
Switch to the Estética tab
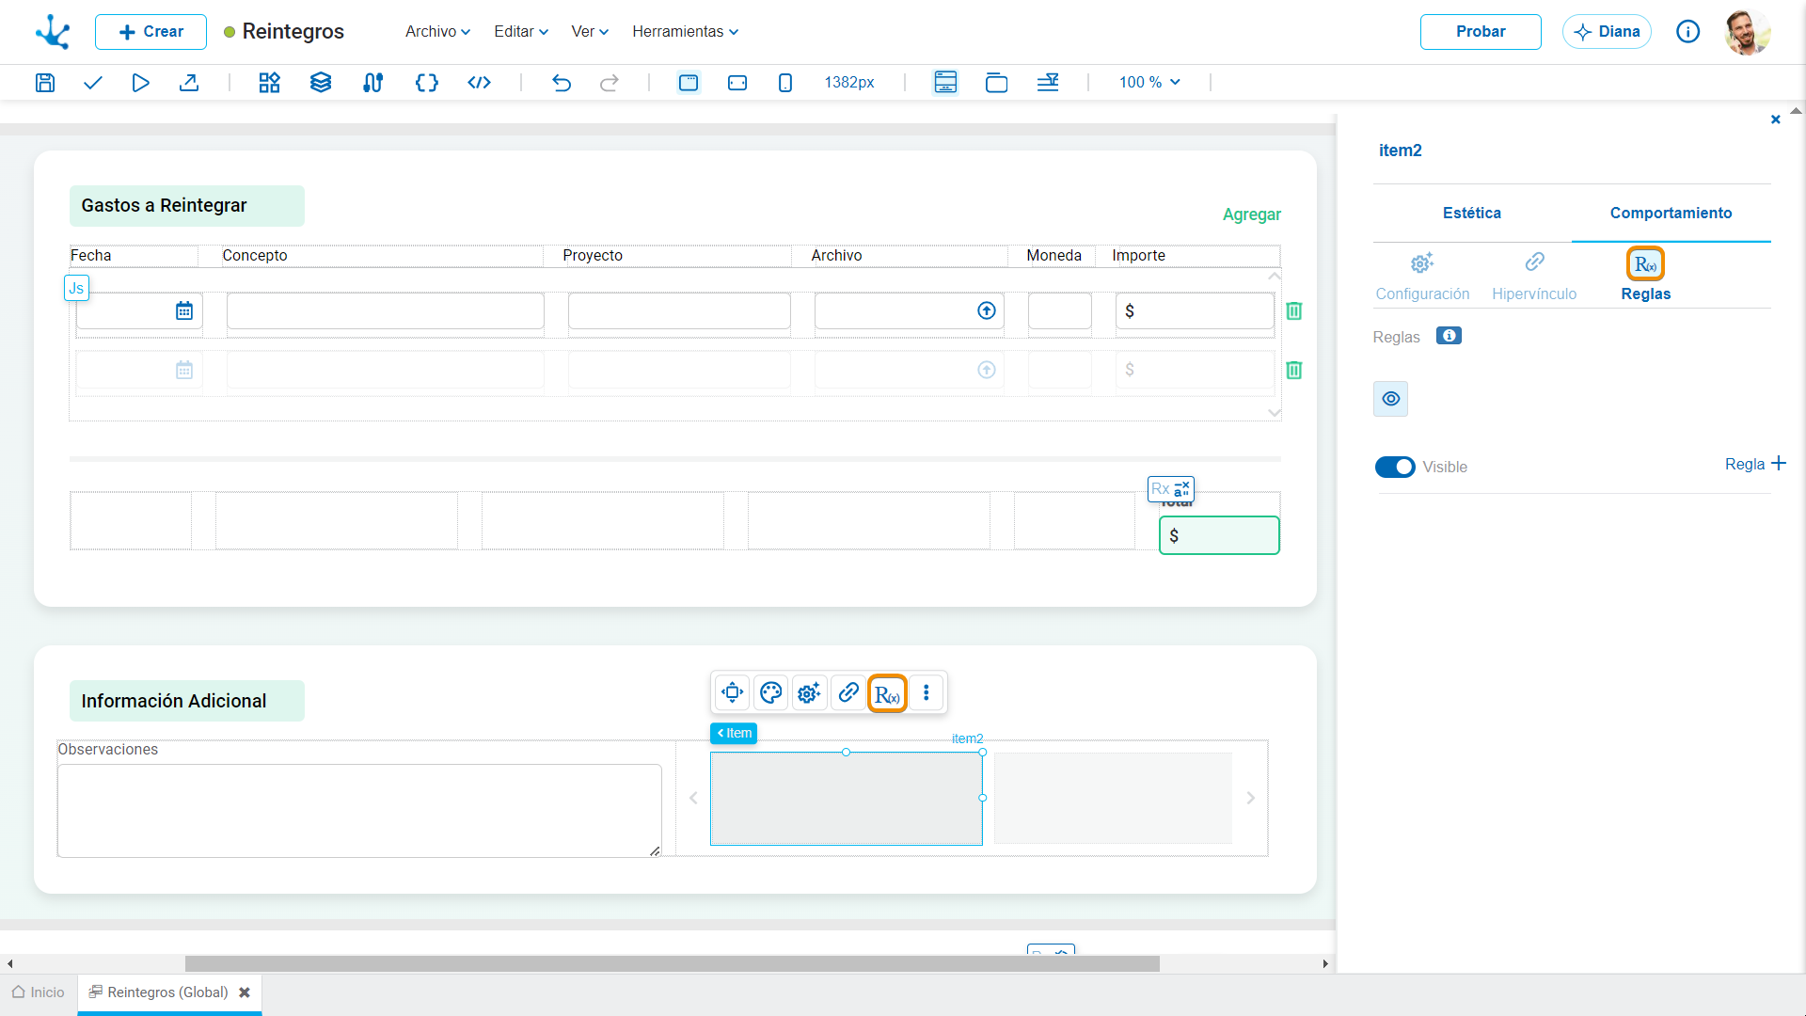1471,213
